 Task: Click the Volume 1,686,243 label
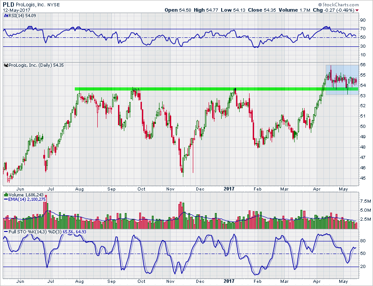[x=26, y=195]
